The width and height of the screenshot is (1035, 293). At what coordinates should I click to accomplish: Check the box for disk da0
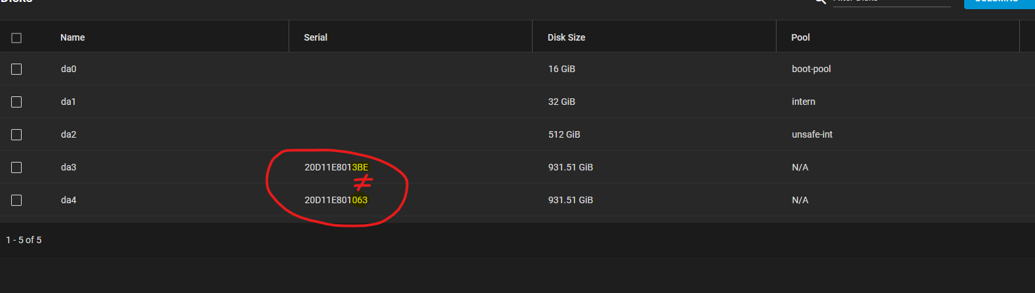click(16, 69)
